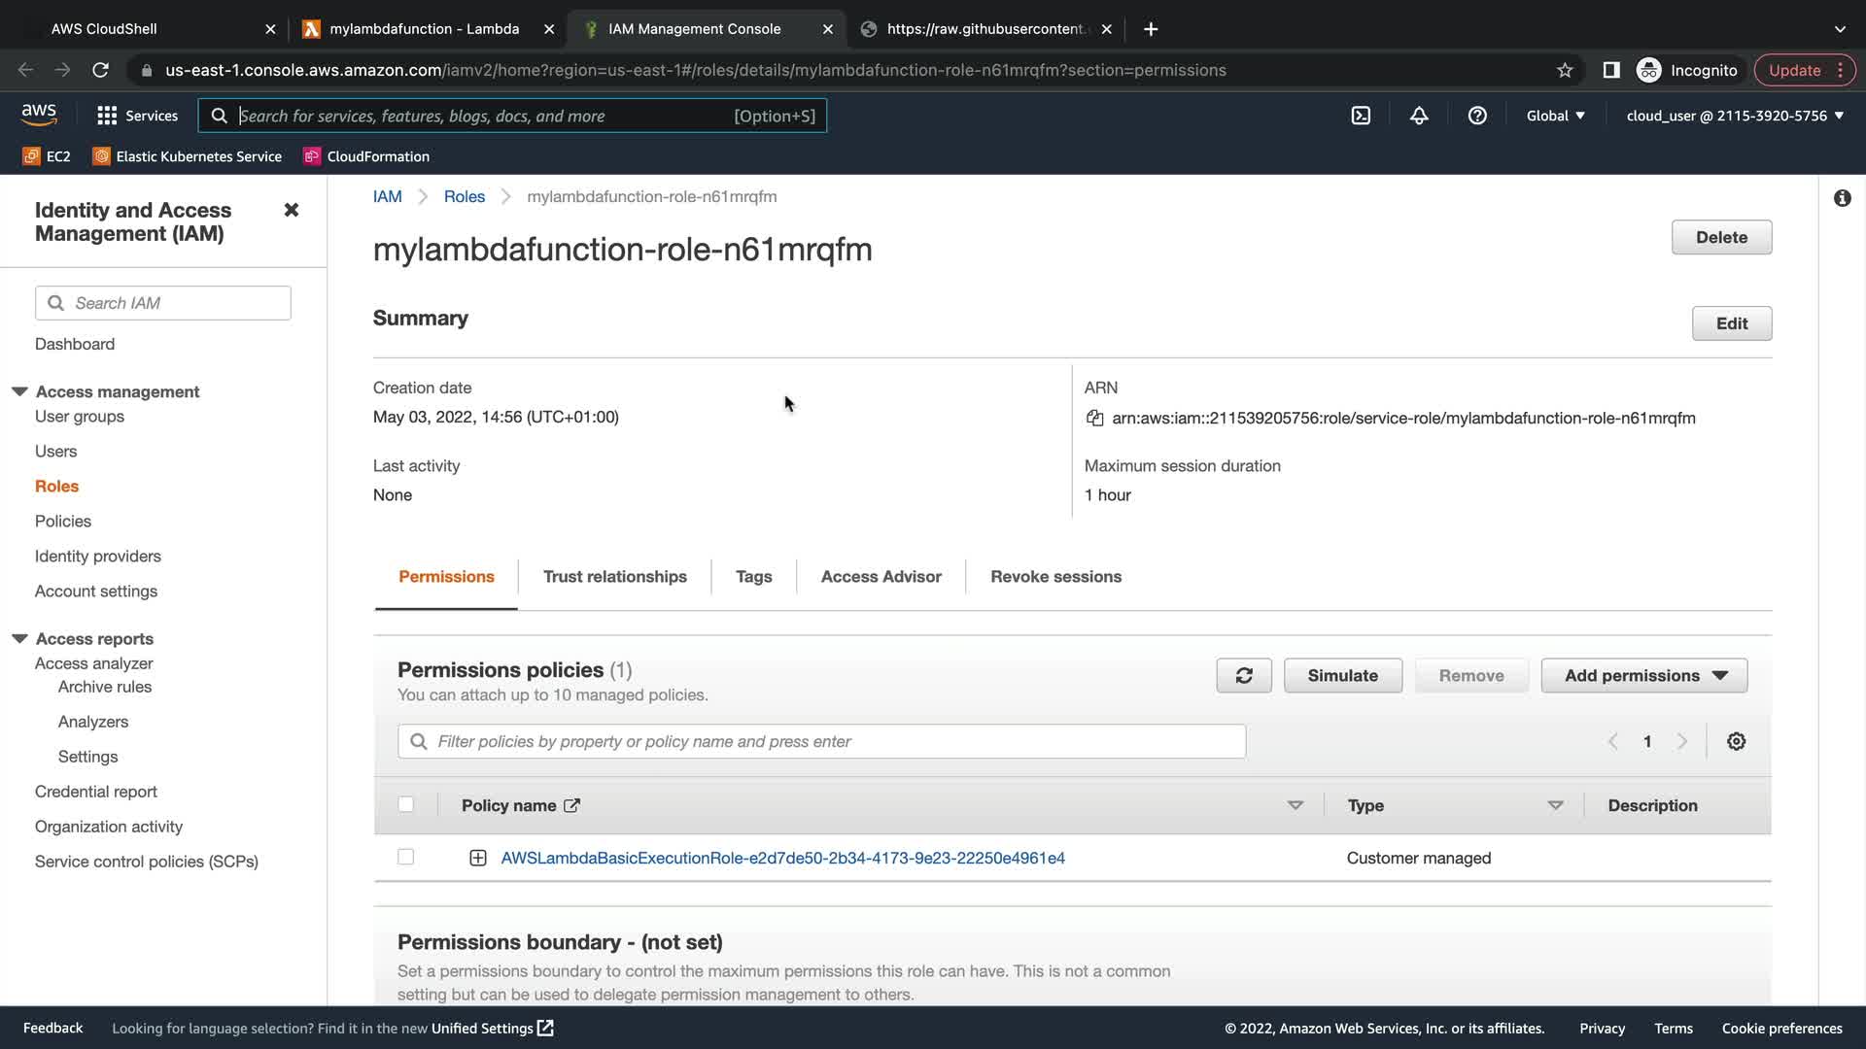The image size is (1866, 1049).
Task: Expand the AWSLambdaBasicExecutionRole policy details
Action: [x=477, y=858]
